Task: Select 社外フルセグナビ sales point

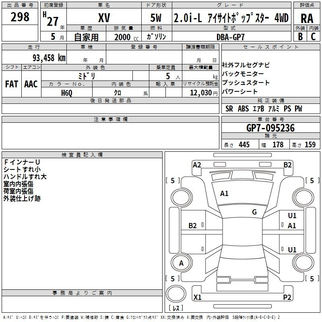Action: 246,65
